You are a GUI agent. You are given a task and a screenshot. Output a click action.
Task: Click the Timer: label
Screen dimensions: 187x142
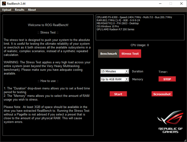coord(163,72)
